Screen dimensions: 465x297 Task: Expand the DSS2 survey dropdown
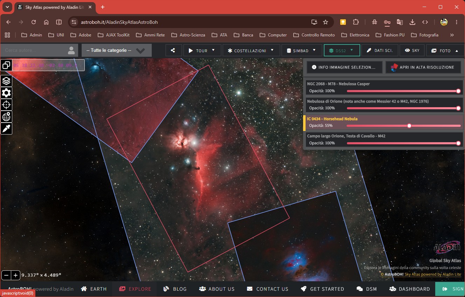[342, 50]
